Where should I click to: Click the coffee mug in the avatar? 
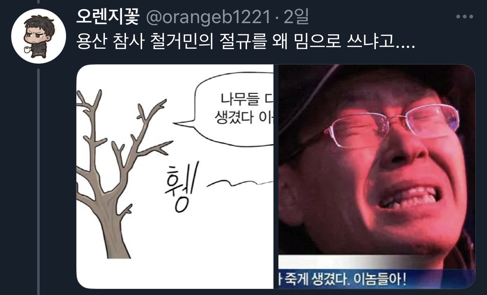(x=27, y=50)
